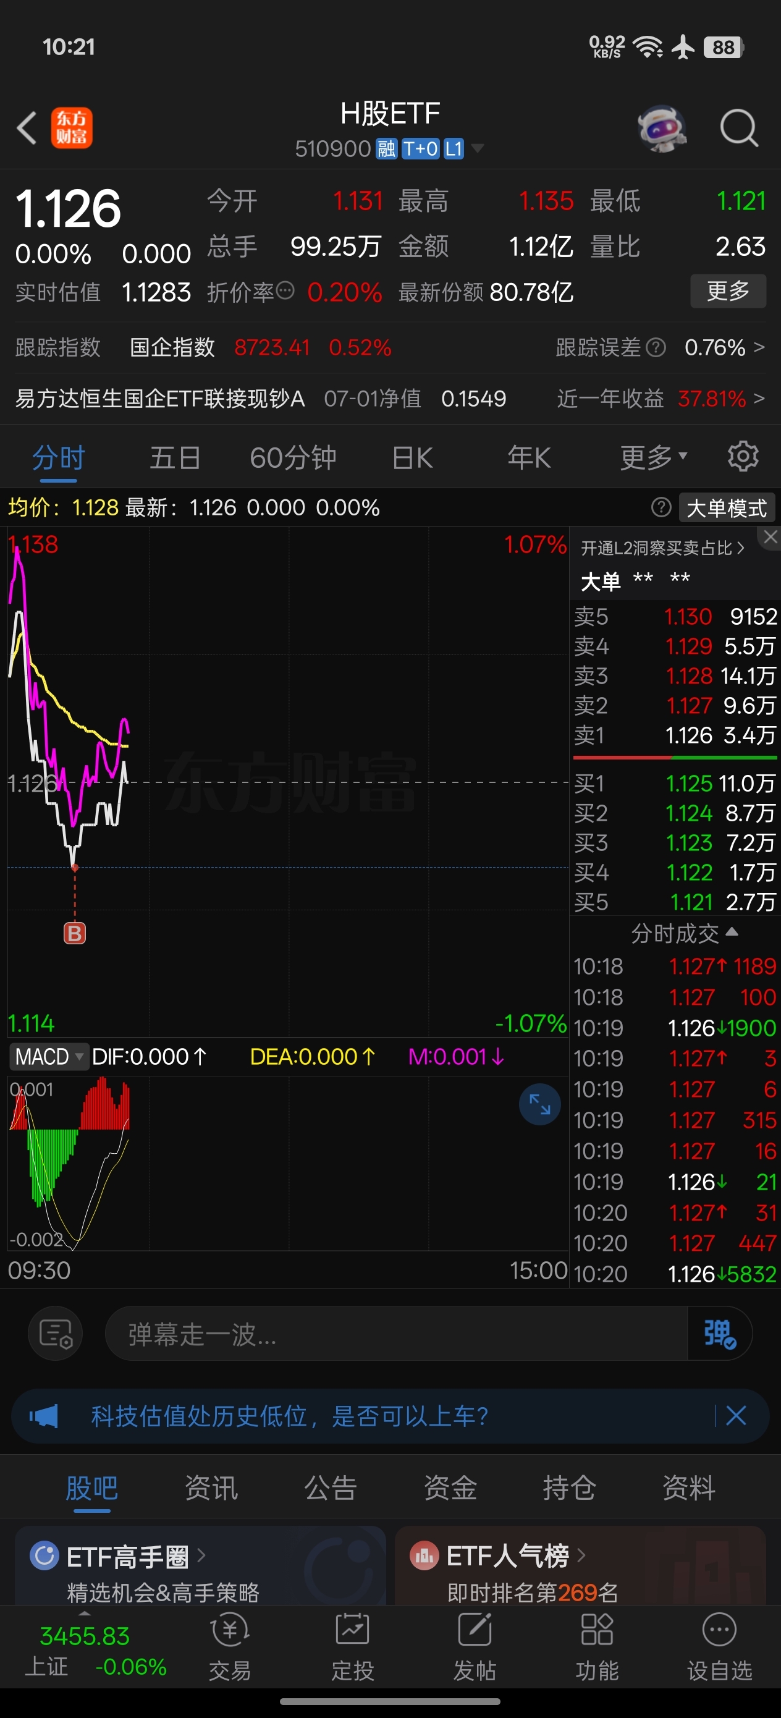Tap the 买1 1.125 order row
Image resolution: width=781 pixels, height=1718 pixels.
pyautogui.click(x=675, y=782)
